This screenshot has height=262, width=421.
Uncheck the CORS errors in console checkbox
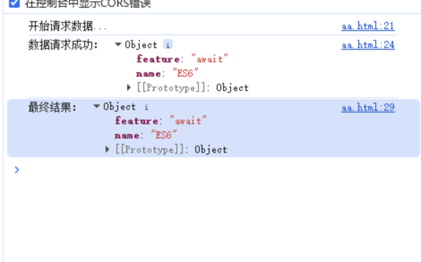(14, 4)
